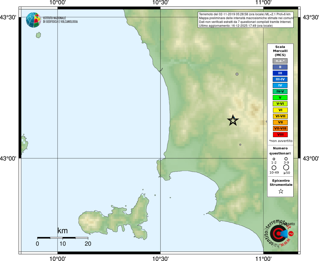
Task: Click the 10-49 questionnaire circle in legend
Action: point(274,168)
